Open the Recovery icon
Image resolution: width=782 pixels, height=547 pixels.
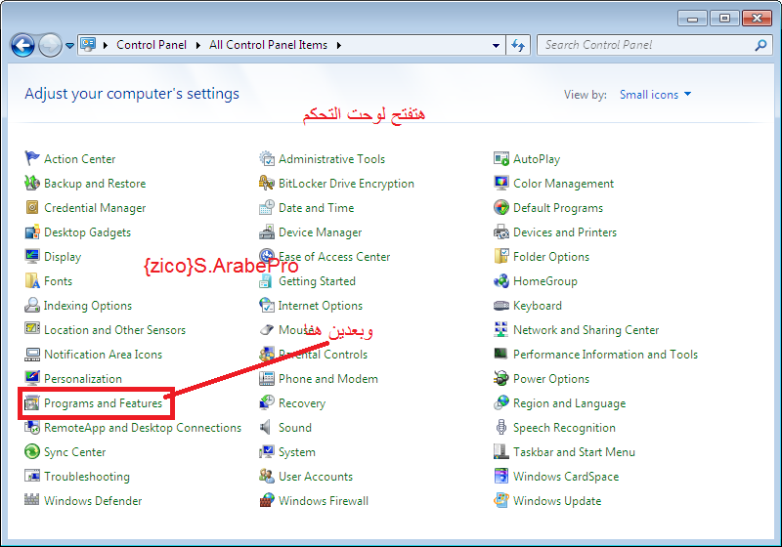pos(267,402)
